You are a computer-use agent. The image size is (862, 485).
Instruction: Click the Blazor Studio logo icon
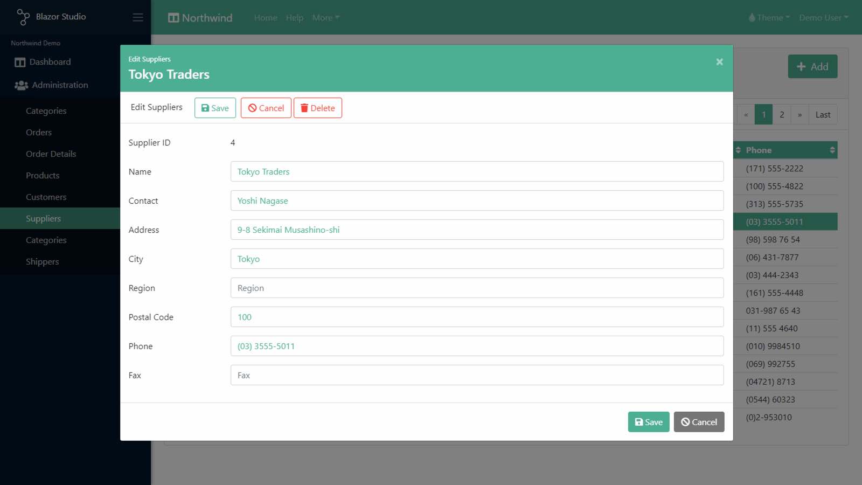tap(23, 17)
